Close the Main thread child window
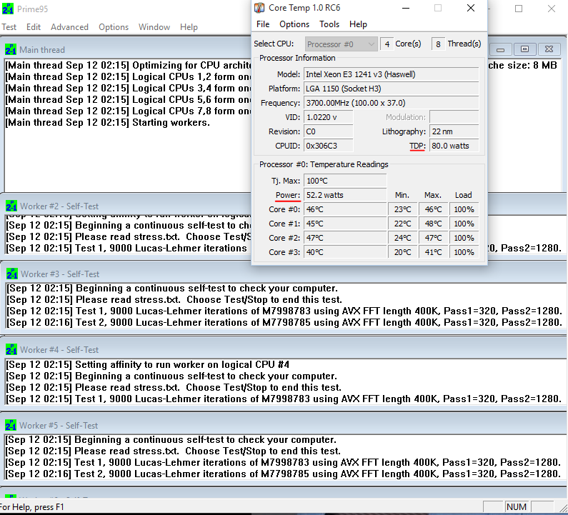This screenshot has height=515, width=568. (549, 49)
